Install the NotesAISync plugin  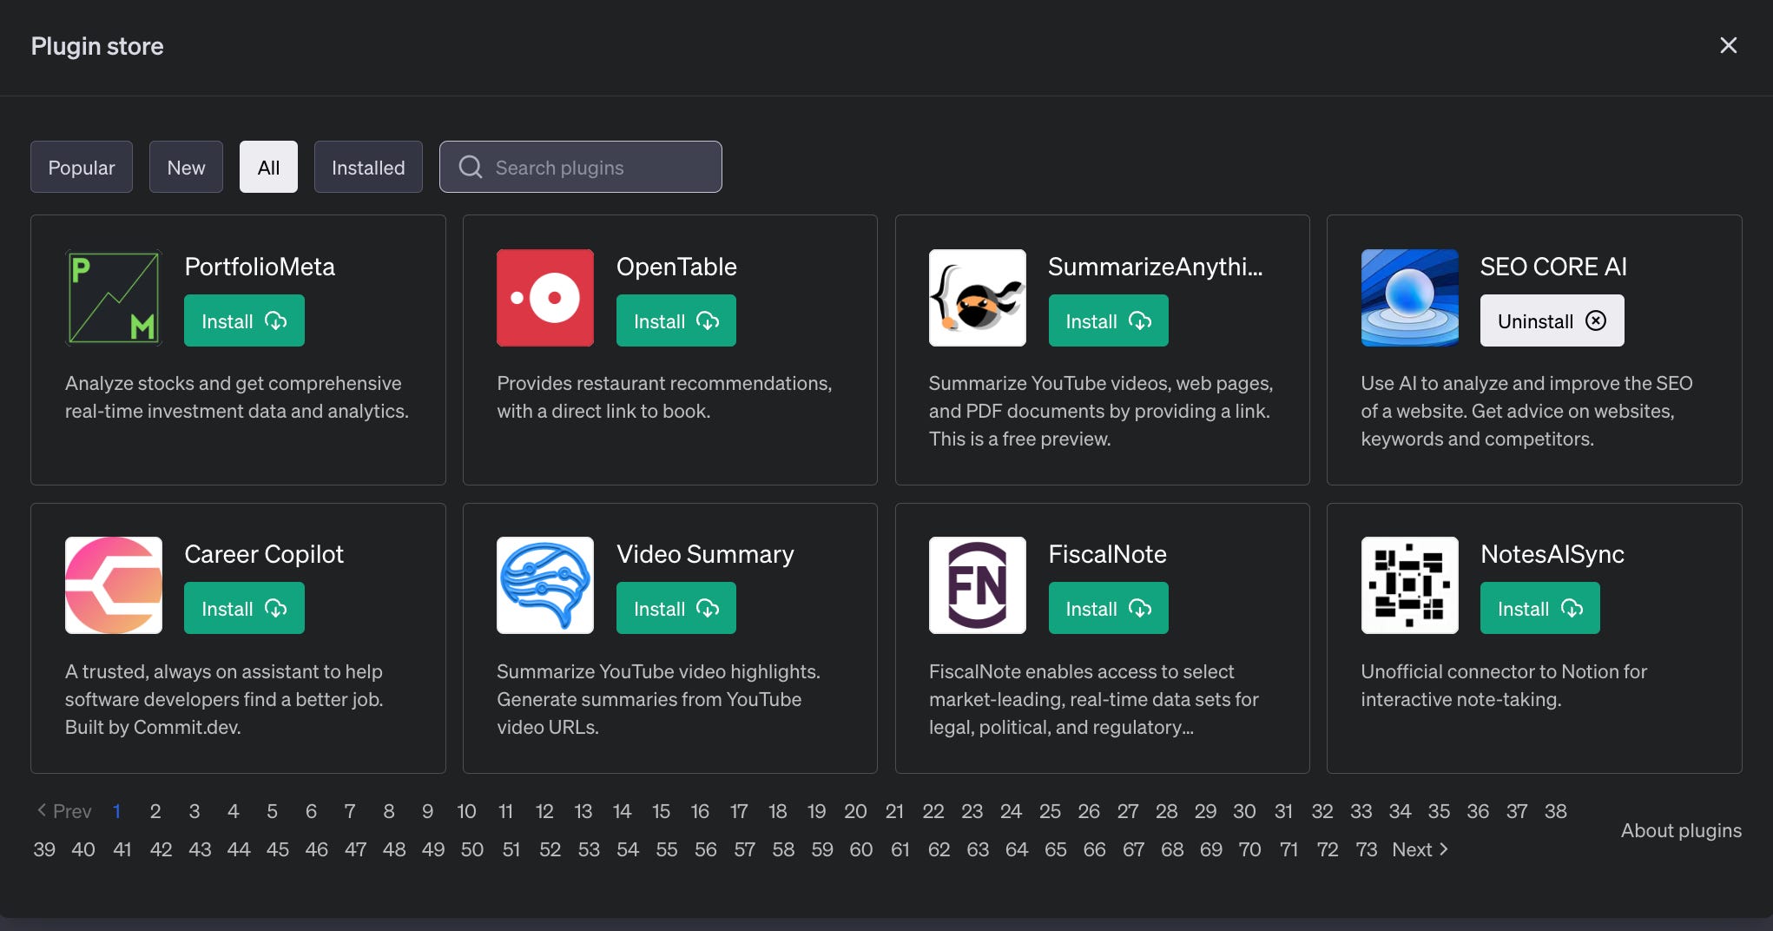1540,608
